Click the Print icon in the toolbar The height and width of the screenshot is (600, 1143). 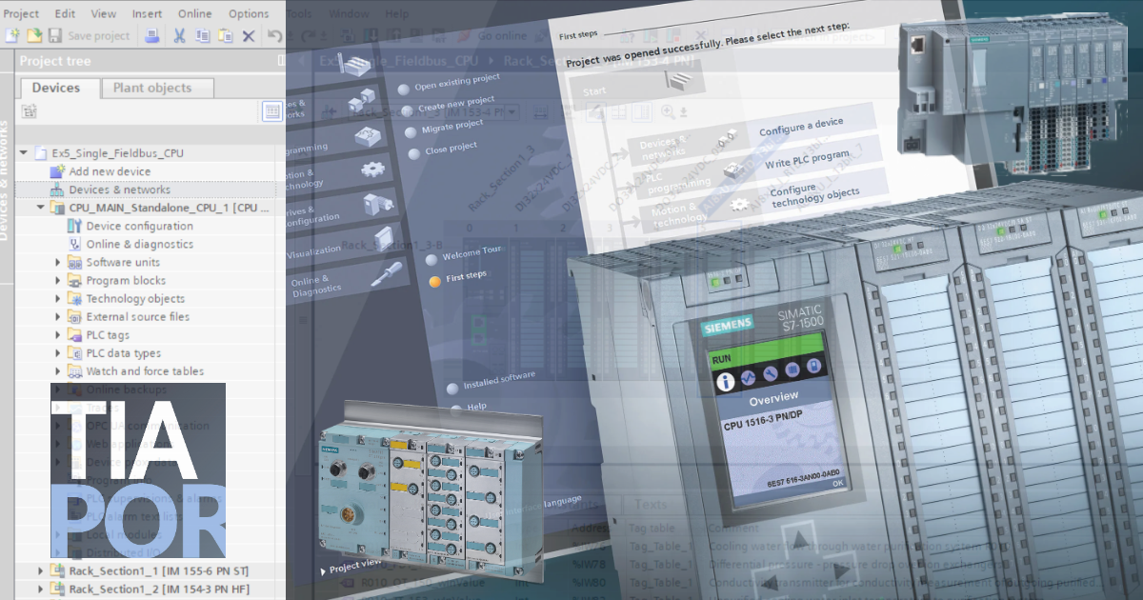150,35
